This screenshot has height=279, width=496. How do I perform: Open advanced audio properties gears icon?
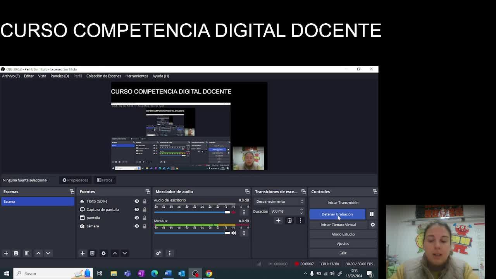158,253
